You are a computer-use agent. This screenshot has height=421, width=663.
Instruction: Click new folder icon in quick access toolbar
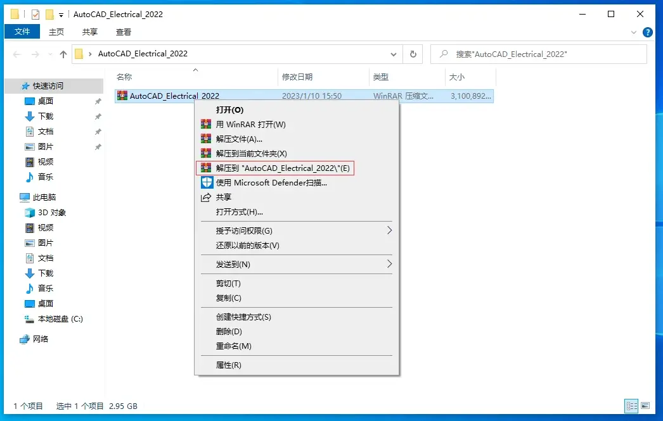(x=49, y=15)
